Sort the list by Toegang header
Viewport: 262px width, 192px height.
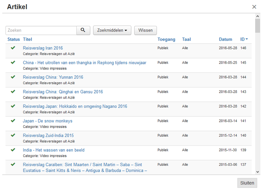[166, 39]
